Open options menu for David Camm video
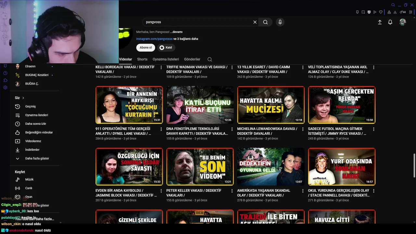Image resolution: width=416 pixels, height=234 pixels. 303,67
